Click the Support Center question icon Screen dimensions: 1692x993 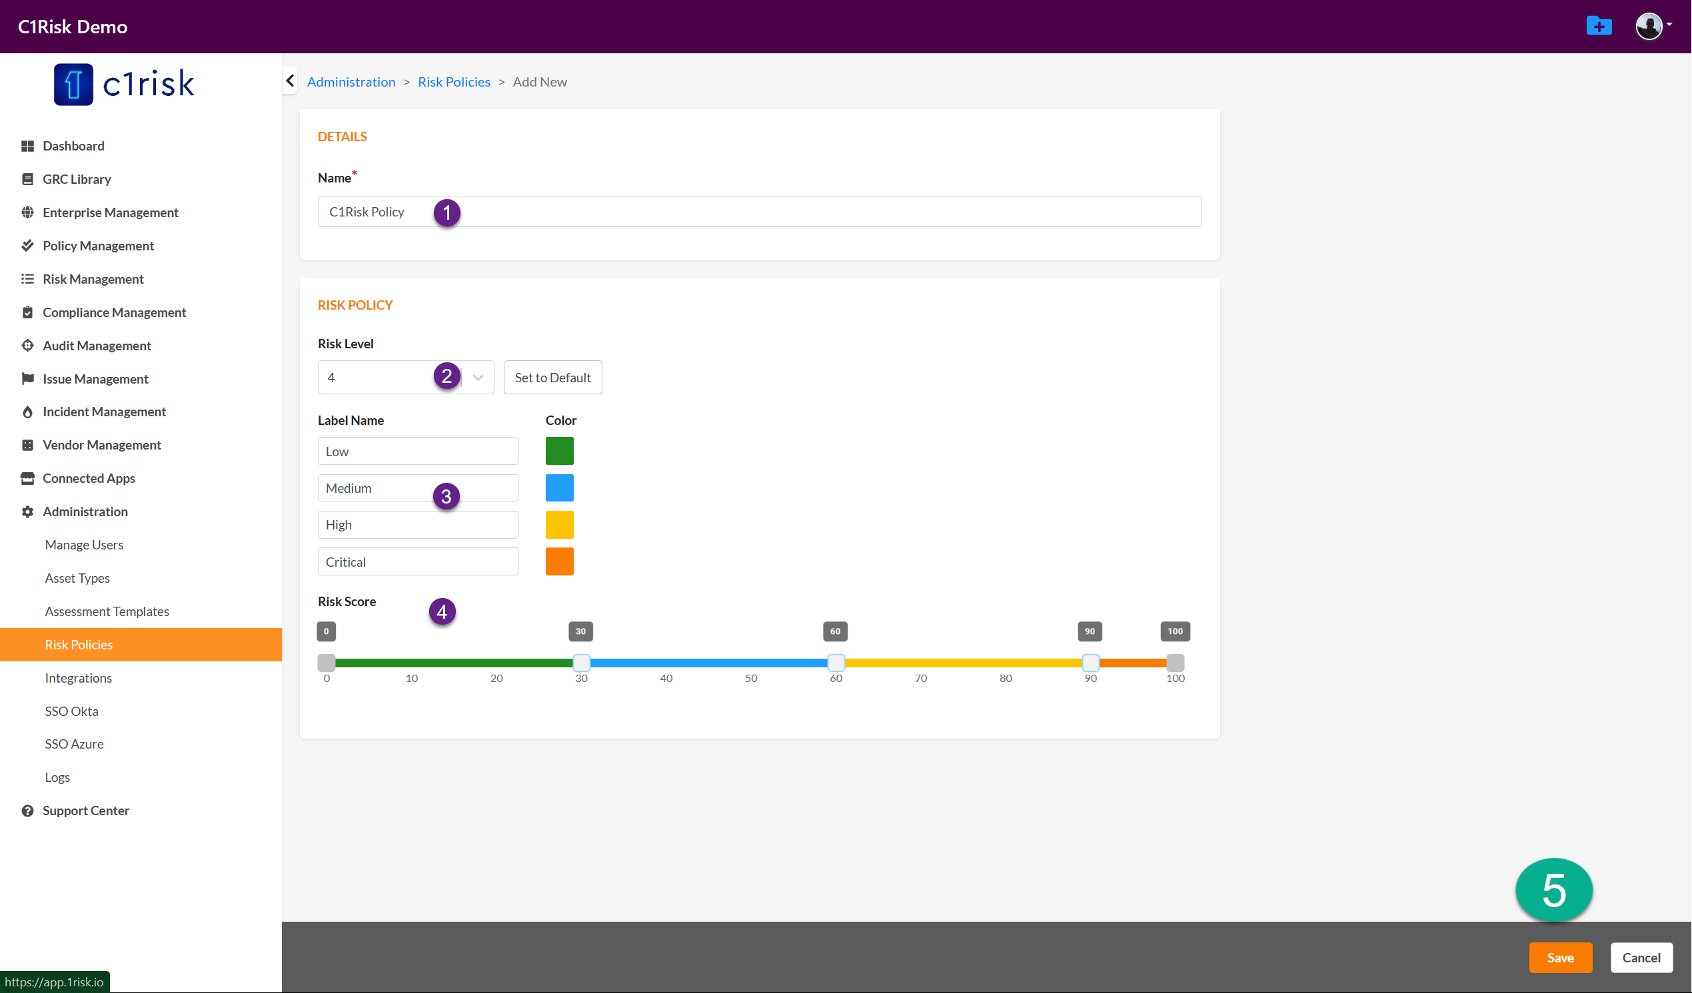tap(27, 811)
